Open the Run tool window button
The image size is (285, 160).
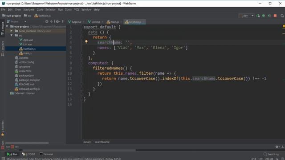coord(12,154)
